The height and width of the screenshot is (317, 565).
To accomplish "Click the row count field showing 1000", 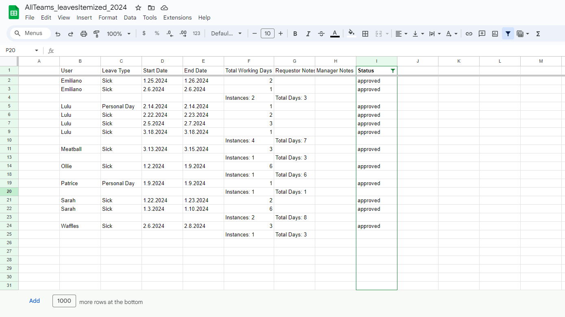I will 64,301.
